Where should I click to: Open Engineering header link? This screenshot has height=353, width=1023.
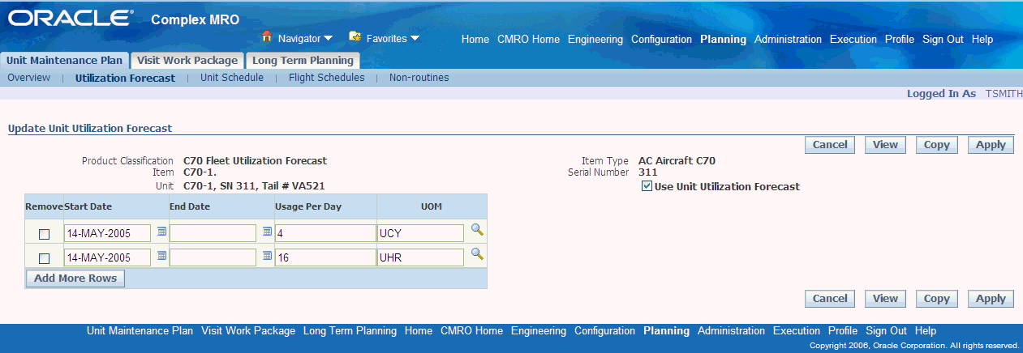(595, 39)
